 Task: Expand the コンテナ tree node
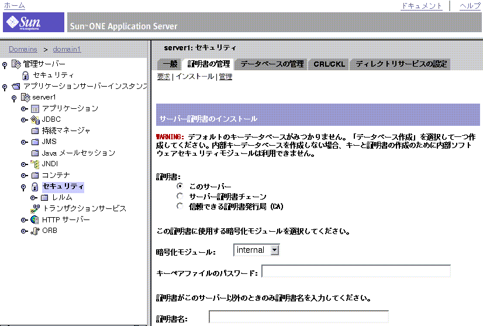pyautogui.click(x=25, y=176)
